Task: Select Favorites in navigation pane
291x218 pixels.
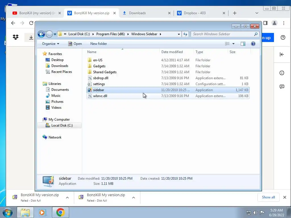Action: click(x=55, y=54)
